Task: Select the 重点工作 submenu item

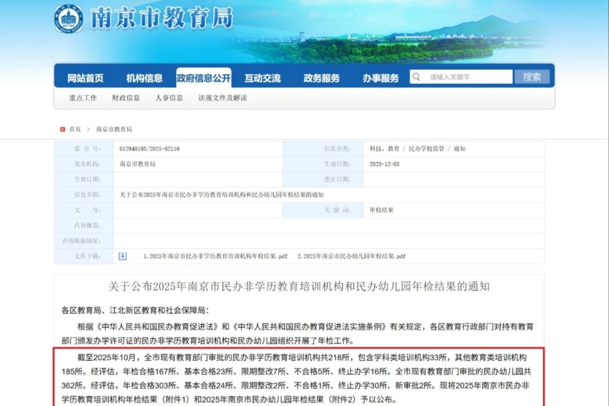Action: point(83,98)
